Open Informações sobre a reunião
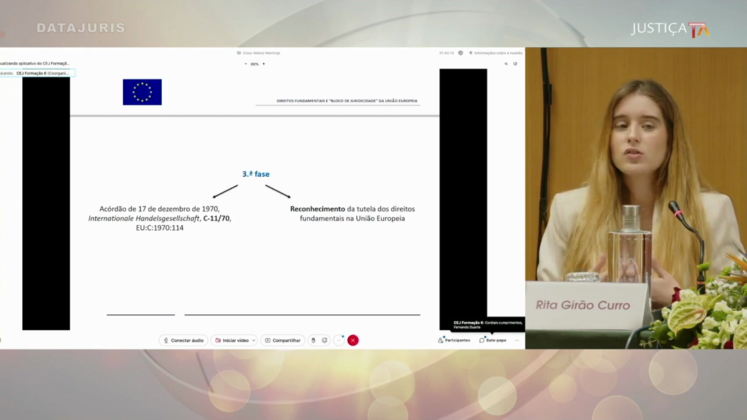Image resolution: width=747 pixels, height=420 pixels. 495,53
